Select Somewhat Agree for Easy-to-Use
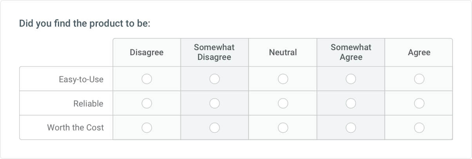Screen dimensions: 472x159 point(351,79)
